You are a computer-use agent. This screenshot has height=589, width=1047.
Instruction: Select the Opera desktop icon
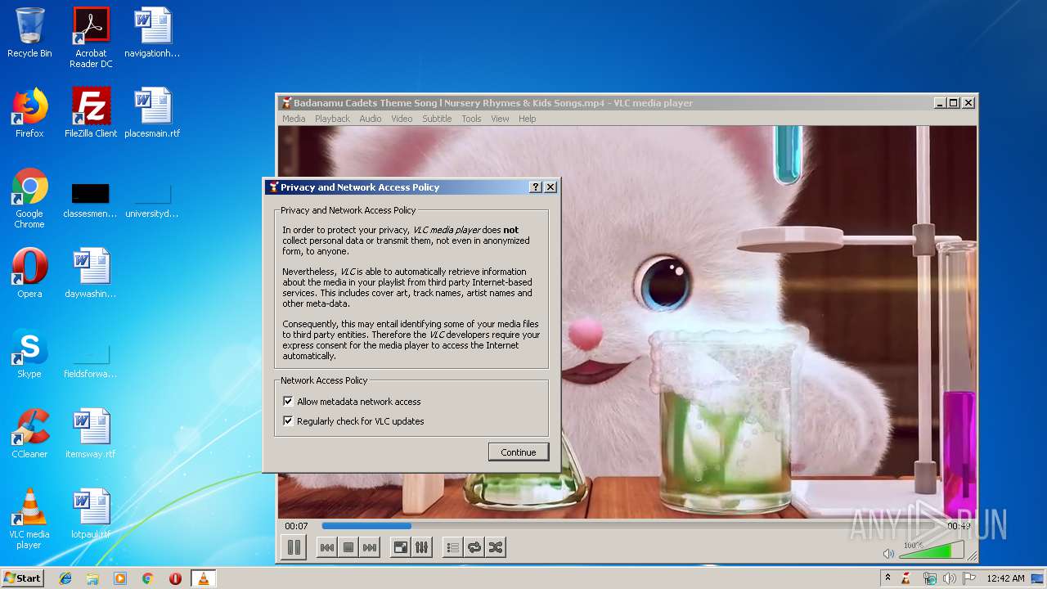29,273
